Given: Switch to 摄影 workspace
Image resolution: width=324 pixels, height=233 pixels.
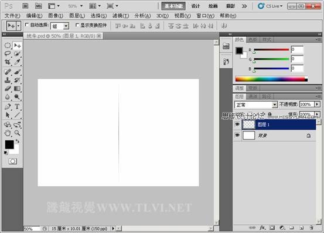Looking at the screenshot, I should click(230, 6).
